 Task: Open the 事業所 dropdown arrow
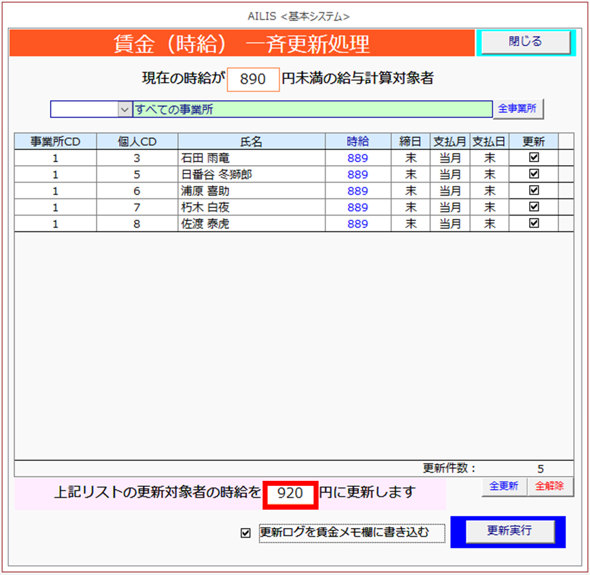coord(124,109)
